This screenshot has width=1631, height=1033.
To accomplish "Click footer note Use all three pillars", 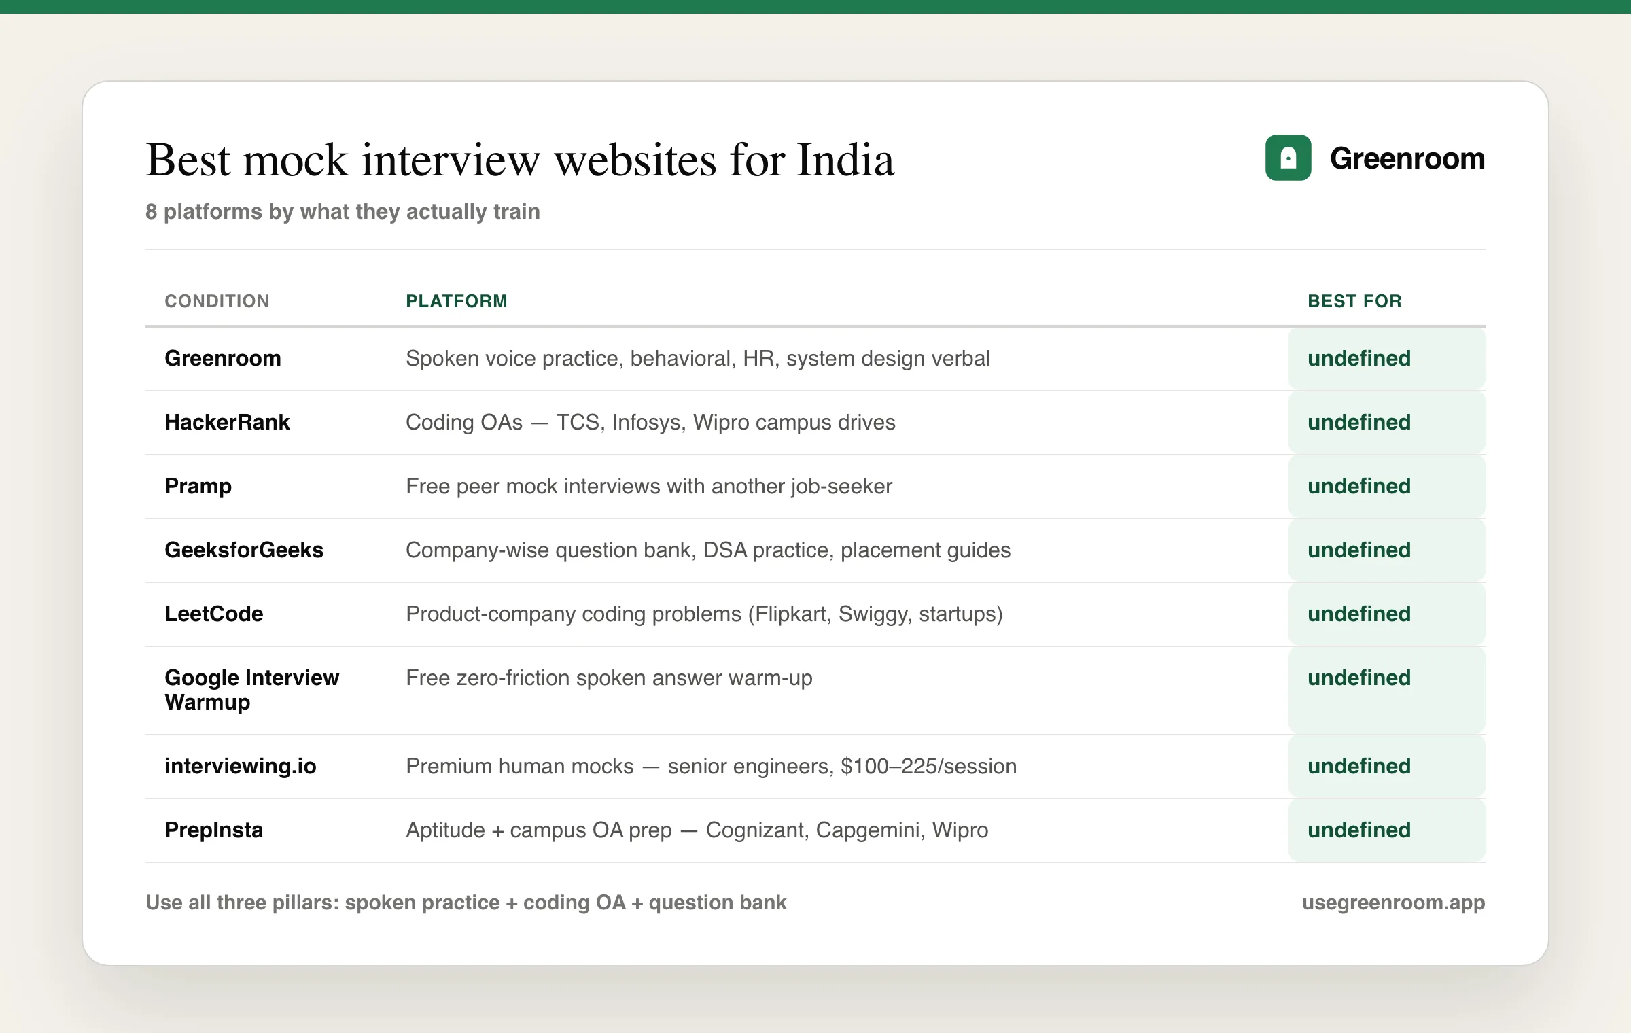I will (466, 903).
